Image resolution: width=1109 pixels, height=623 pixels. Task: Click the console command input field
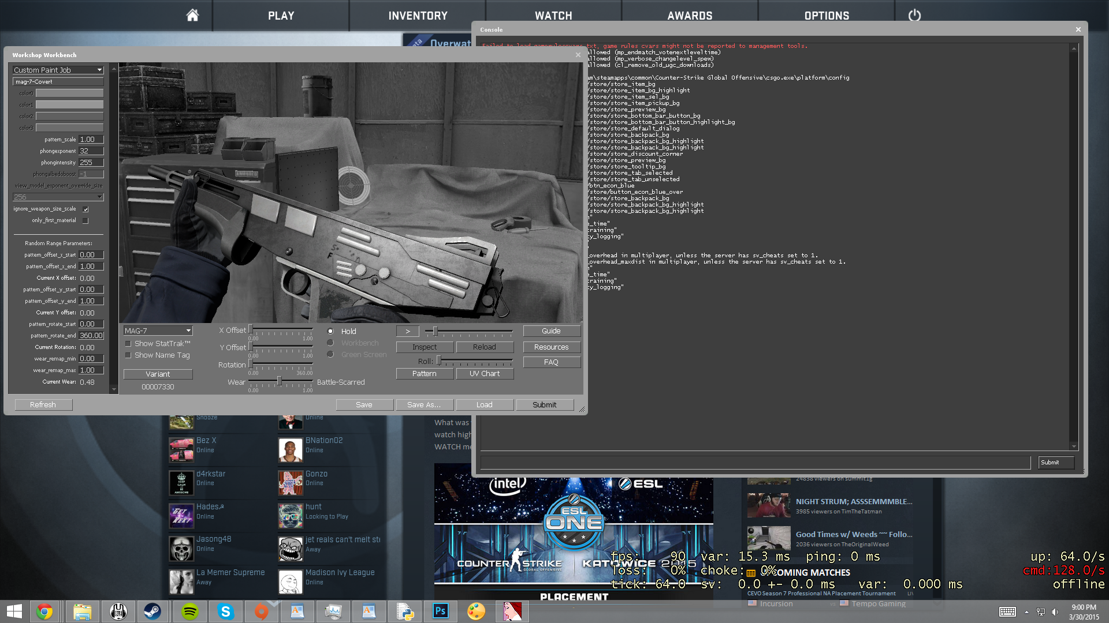(x=755, y=463)
